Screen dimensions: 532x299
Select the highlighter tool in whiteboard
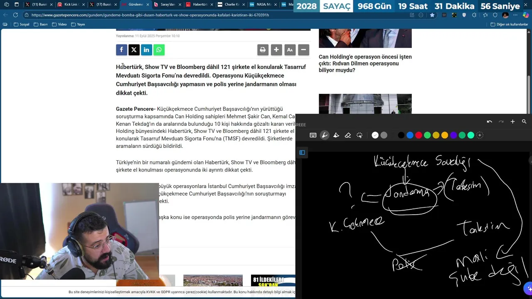point(336,135)
